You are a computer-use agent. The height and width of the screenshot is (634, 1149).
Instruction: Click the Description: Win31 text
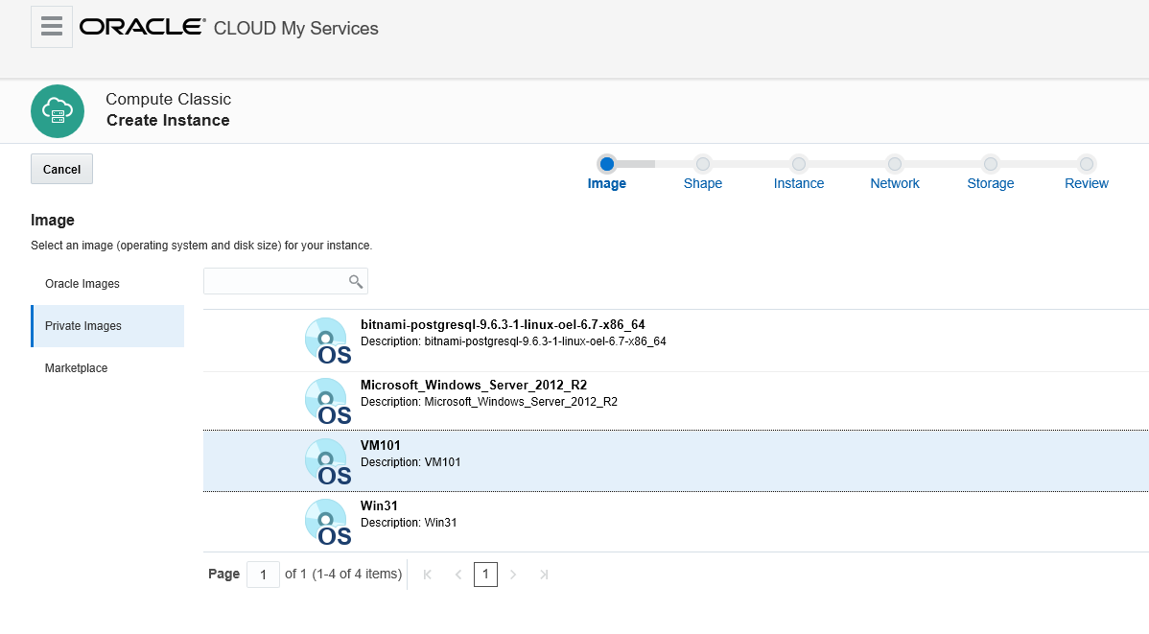(x=409, y=523)
